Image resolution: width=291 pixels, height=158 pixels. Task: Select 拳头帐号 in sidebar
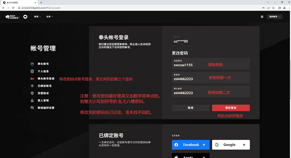43,64
